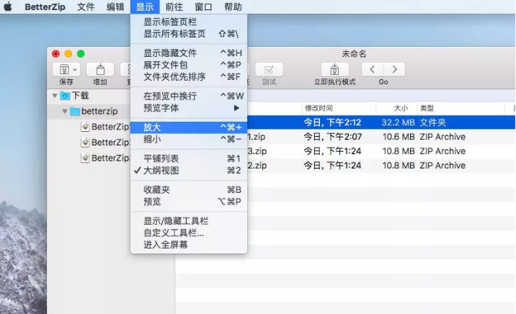Select 在预览中换行 menu entry
Screen dimensions: 516x314
coord(189,96)
